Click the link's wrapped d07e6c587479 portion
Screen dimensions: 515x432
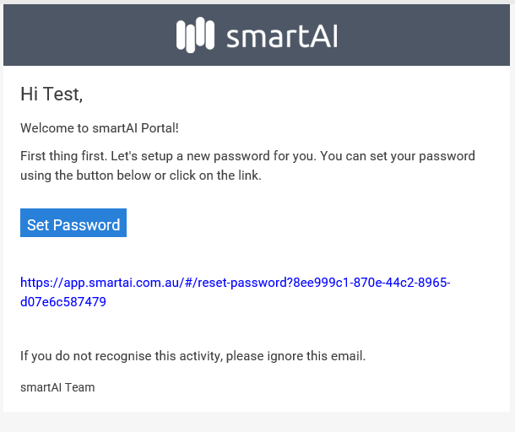[x=63, y=302]
